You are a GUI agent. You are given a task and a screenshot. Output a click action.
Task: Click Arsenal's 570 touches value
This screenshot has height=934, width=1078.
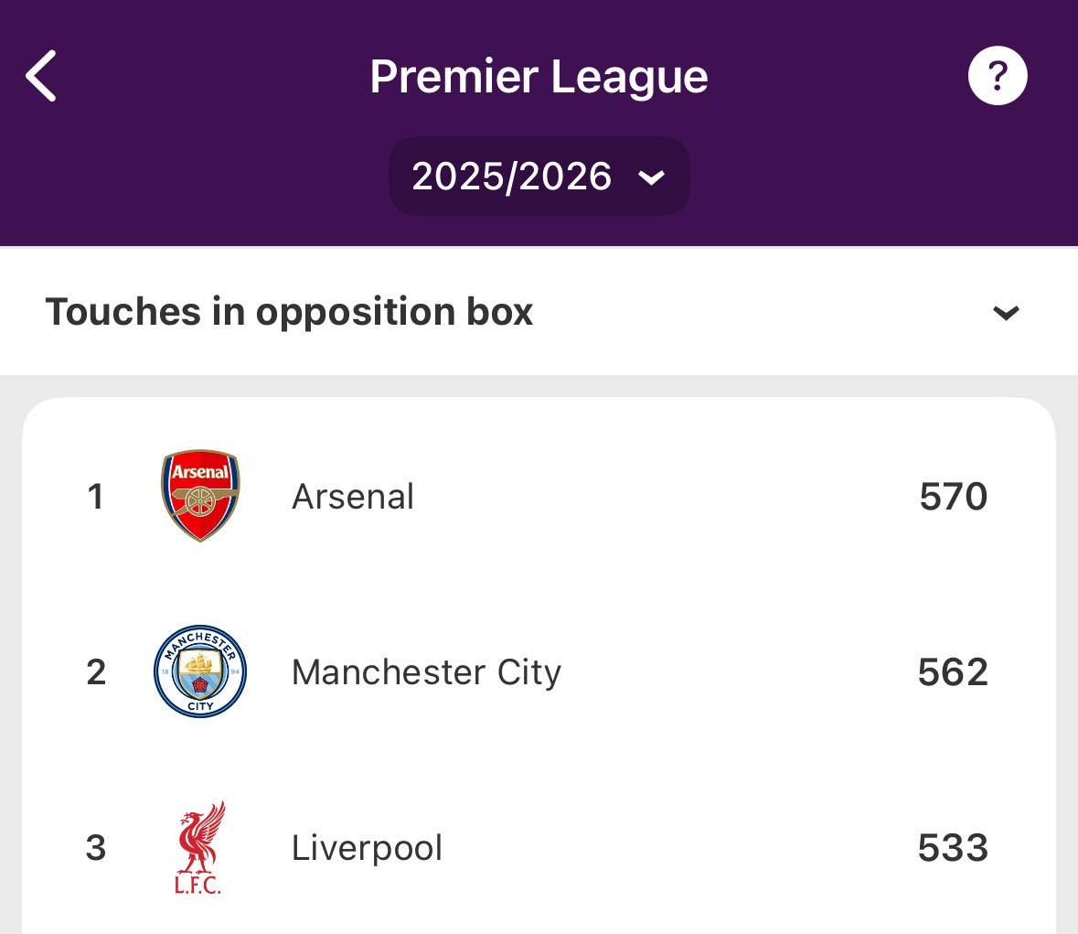(953, 497)
